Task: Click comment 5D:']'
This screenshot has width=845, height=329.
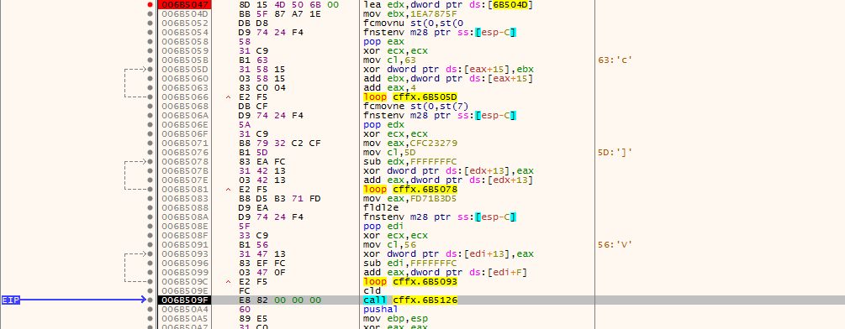Action: (615, 152)
